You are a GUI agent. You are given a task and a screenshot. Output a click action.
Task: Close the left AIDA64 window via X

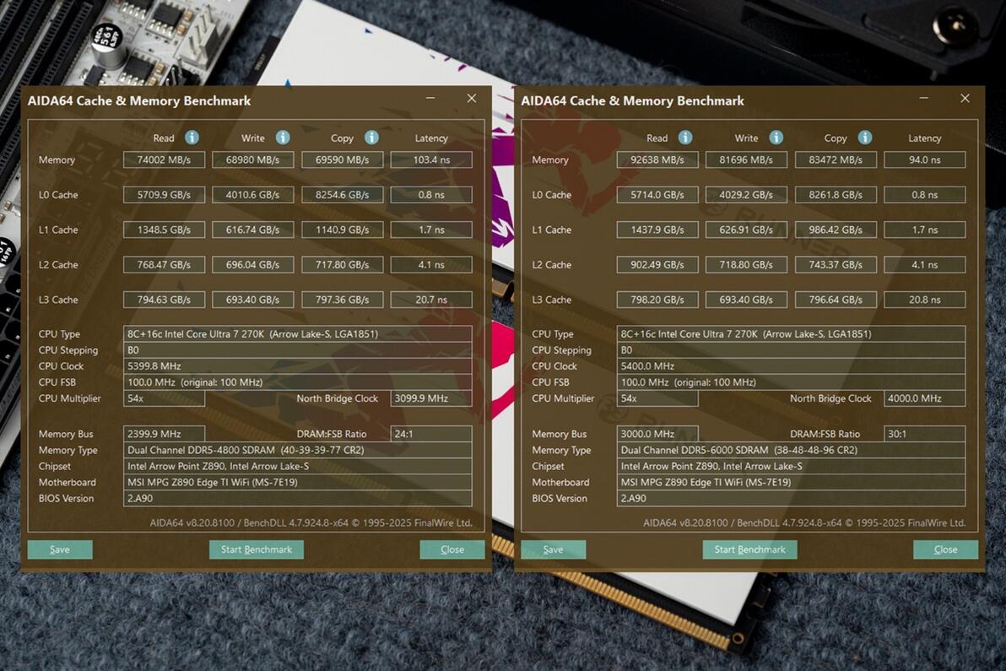(x=472, y=98)
